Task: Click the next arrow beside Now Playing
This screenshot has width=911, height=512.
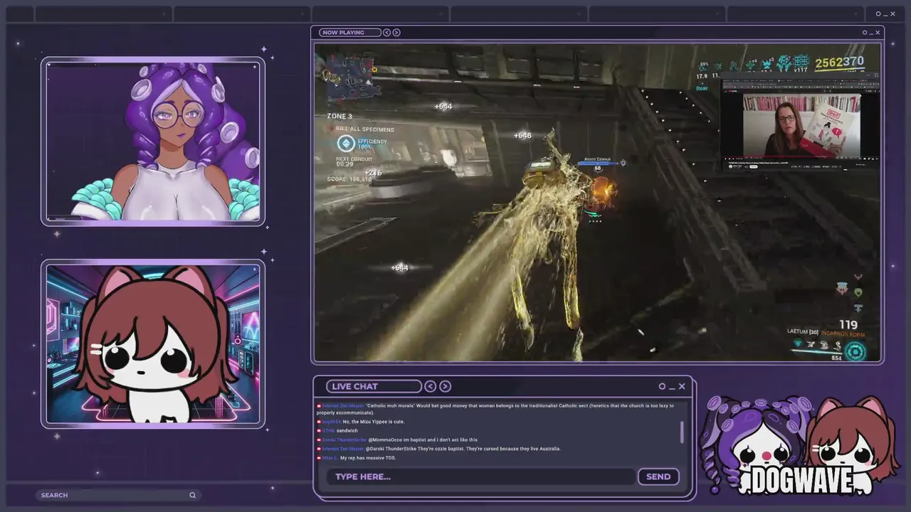Action: 396,32
